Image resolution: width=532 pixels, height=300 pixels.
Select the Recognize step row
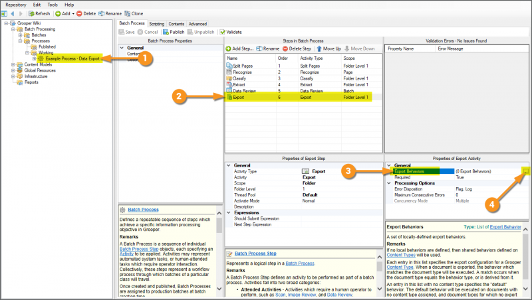click(x=304, y=72)
